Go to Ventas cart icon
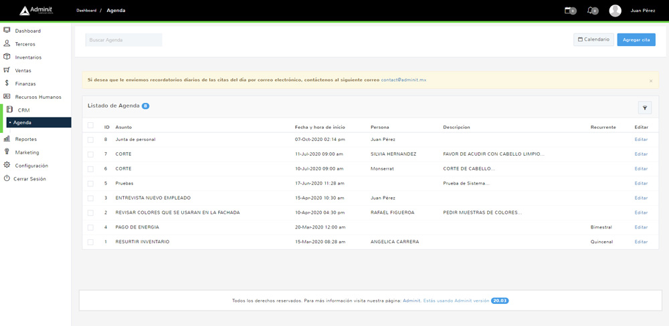 click(x=7, y=70)
